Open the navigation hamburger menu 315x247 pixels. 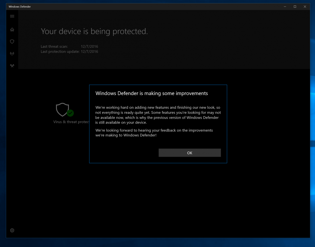pos(12,16)
